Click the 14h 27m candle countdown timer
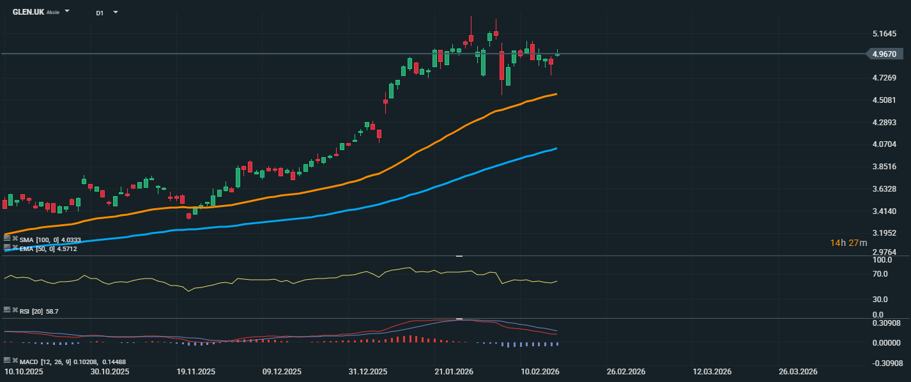Viewport: 911px width, 382px height. [x=848, y=243]
